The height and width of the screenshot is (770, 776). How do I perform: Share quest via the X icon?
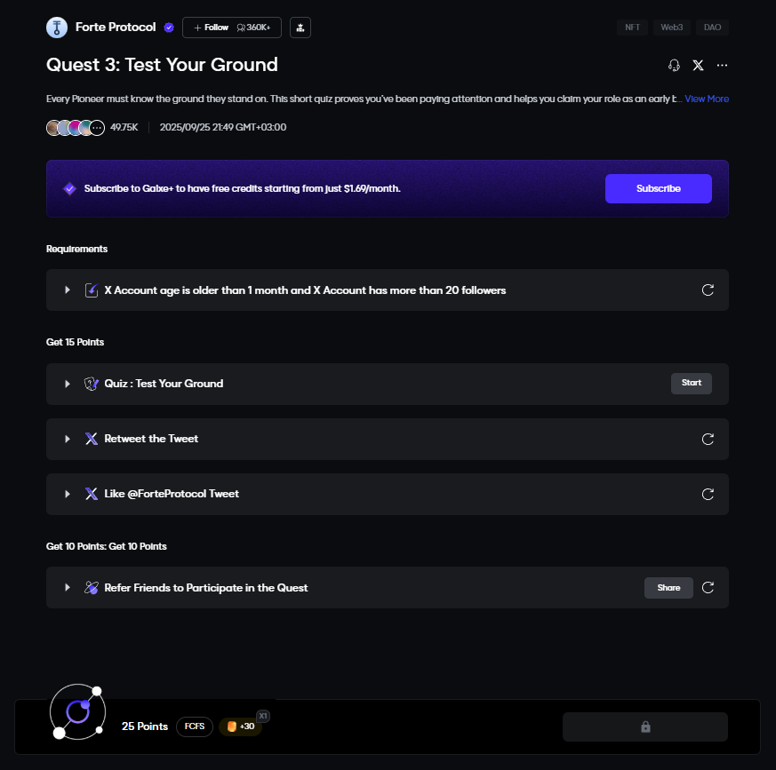pos(698,65)
